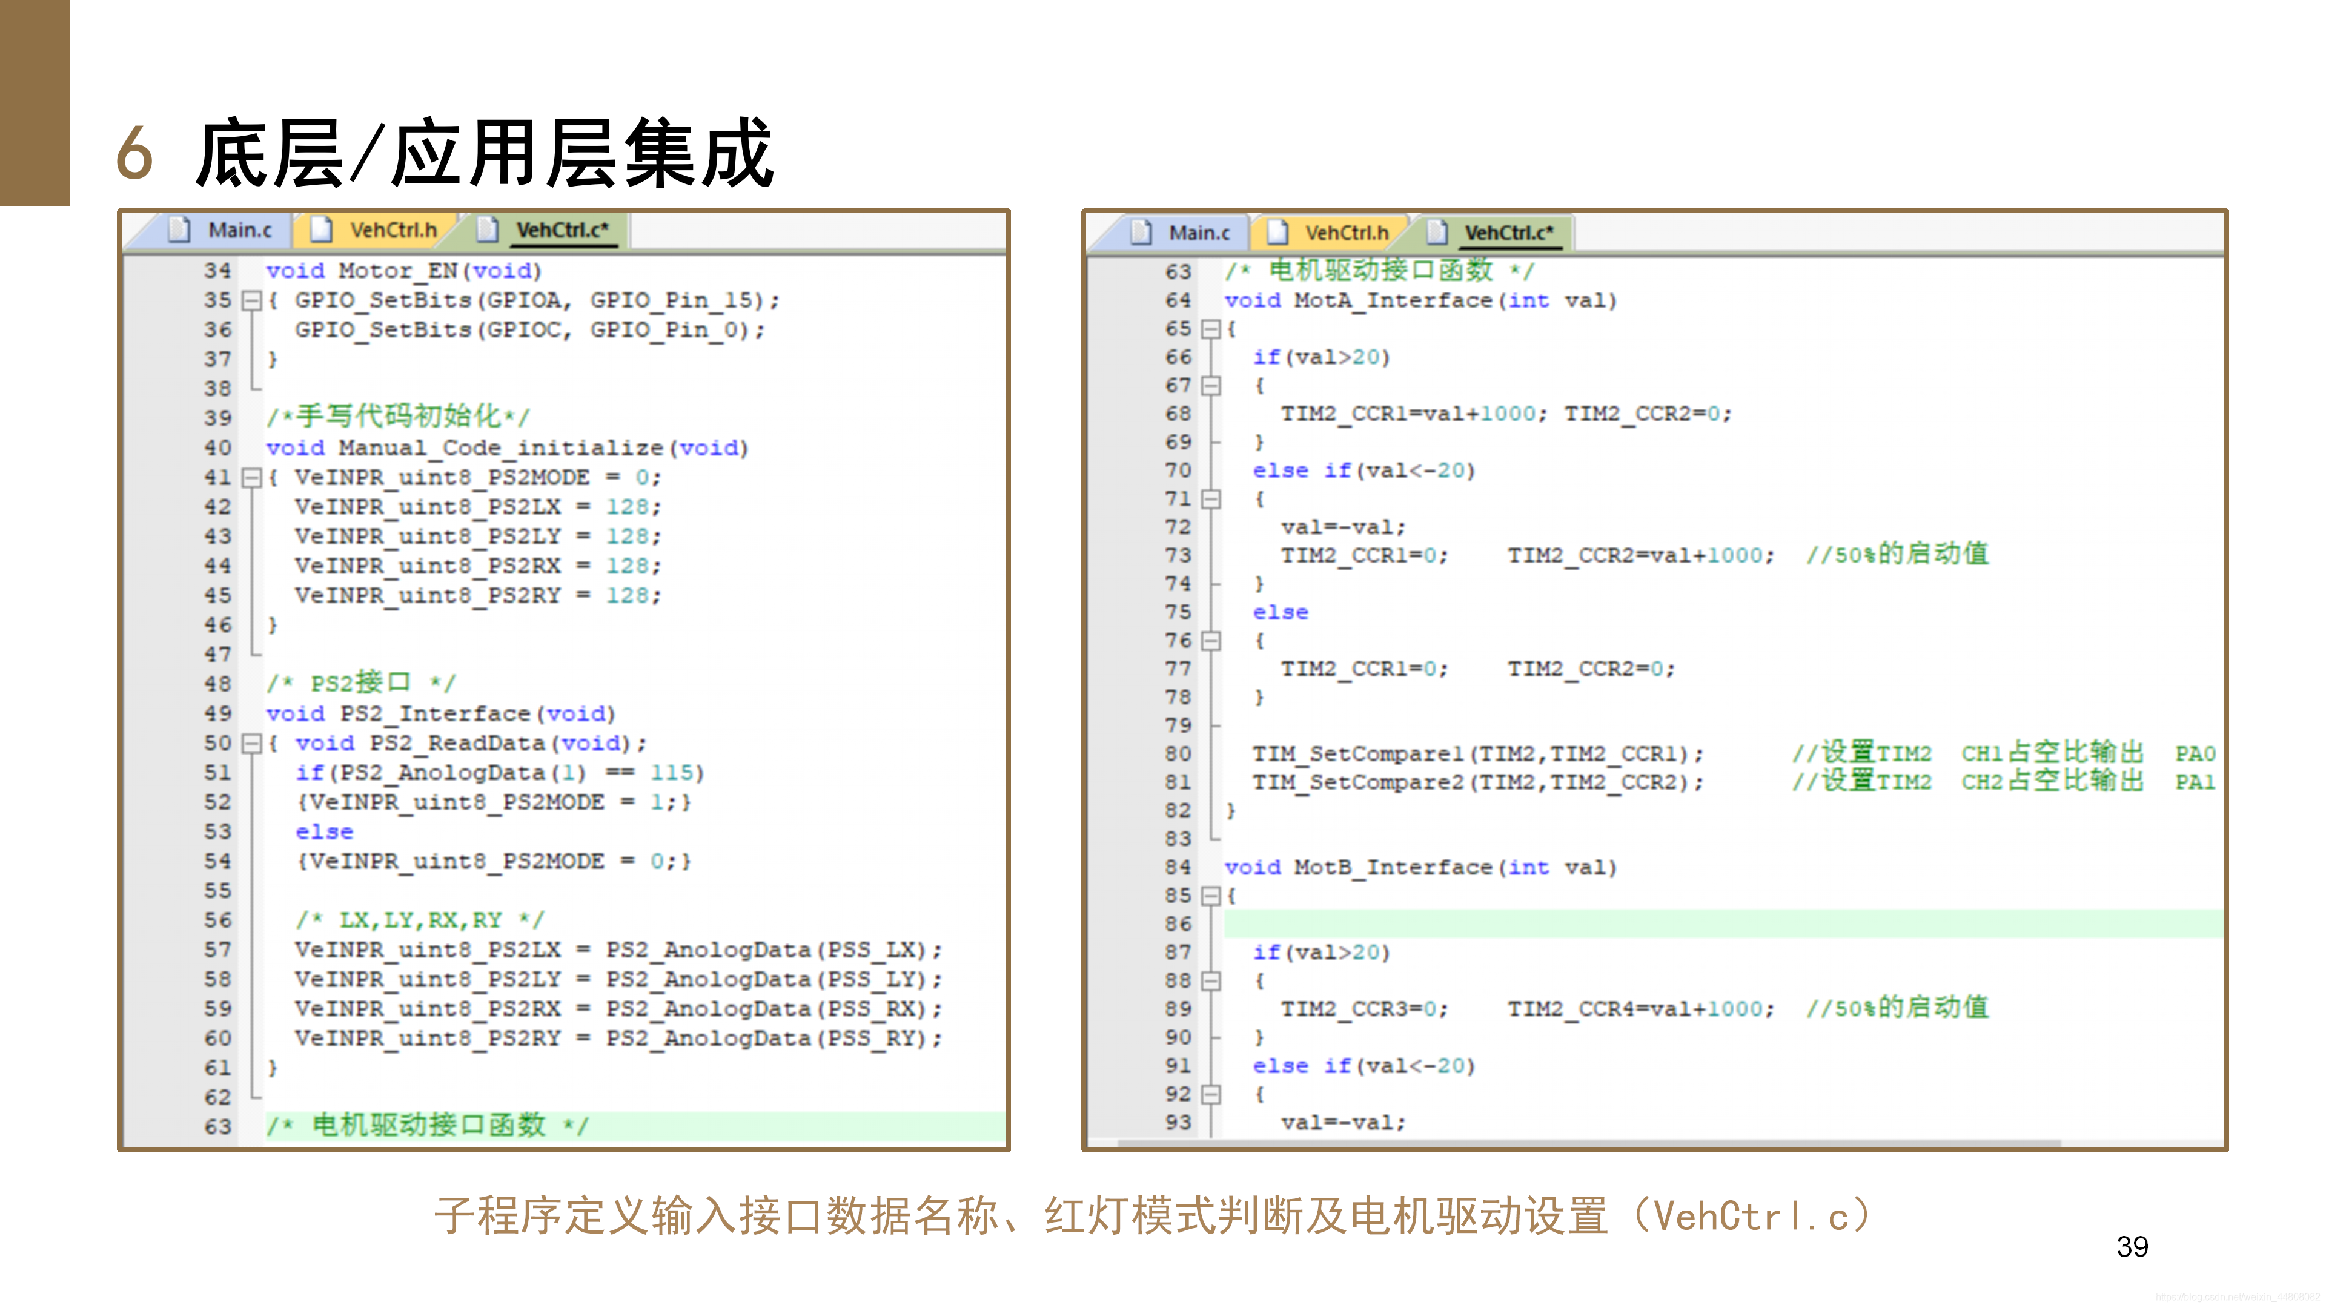Click 'VeINPR_uint8_PS2RY = 128;' on line 45
2326x1308 pixels.
point(479,596)
